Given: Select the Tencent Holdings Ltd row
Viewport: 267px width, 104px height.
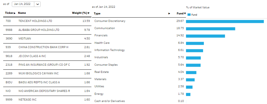Looking at the screenshot, I should (46, 21).
